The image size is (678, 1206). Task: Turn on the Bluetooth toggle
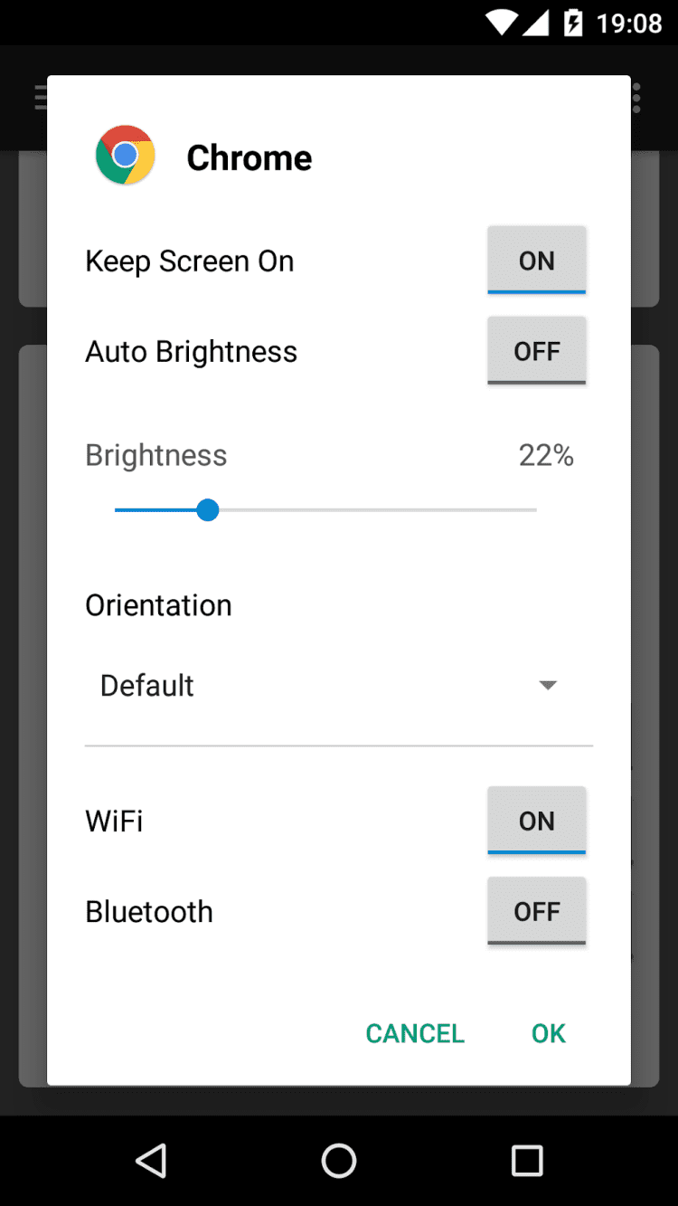coord(536,911)
